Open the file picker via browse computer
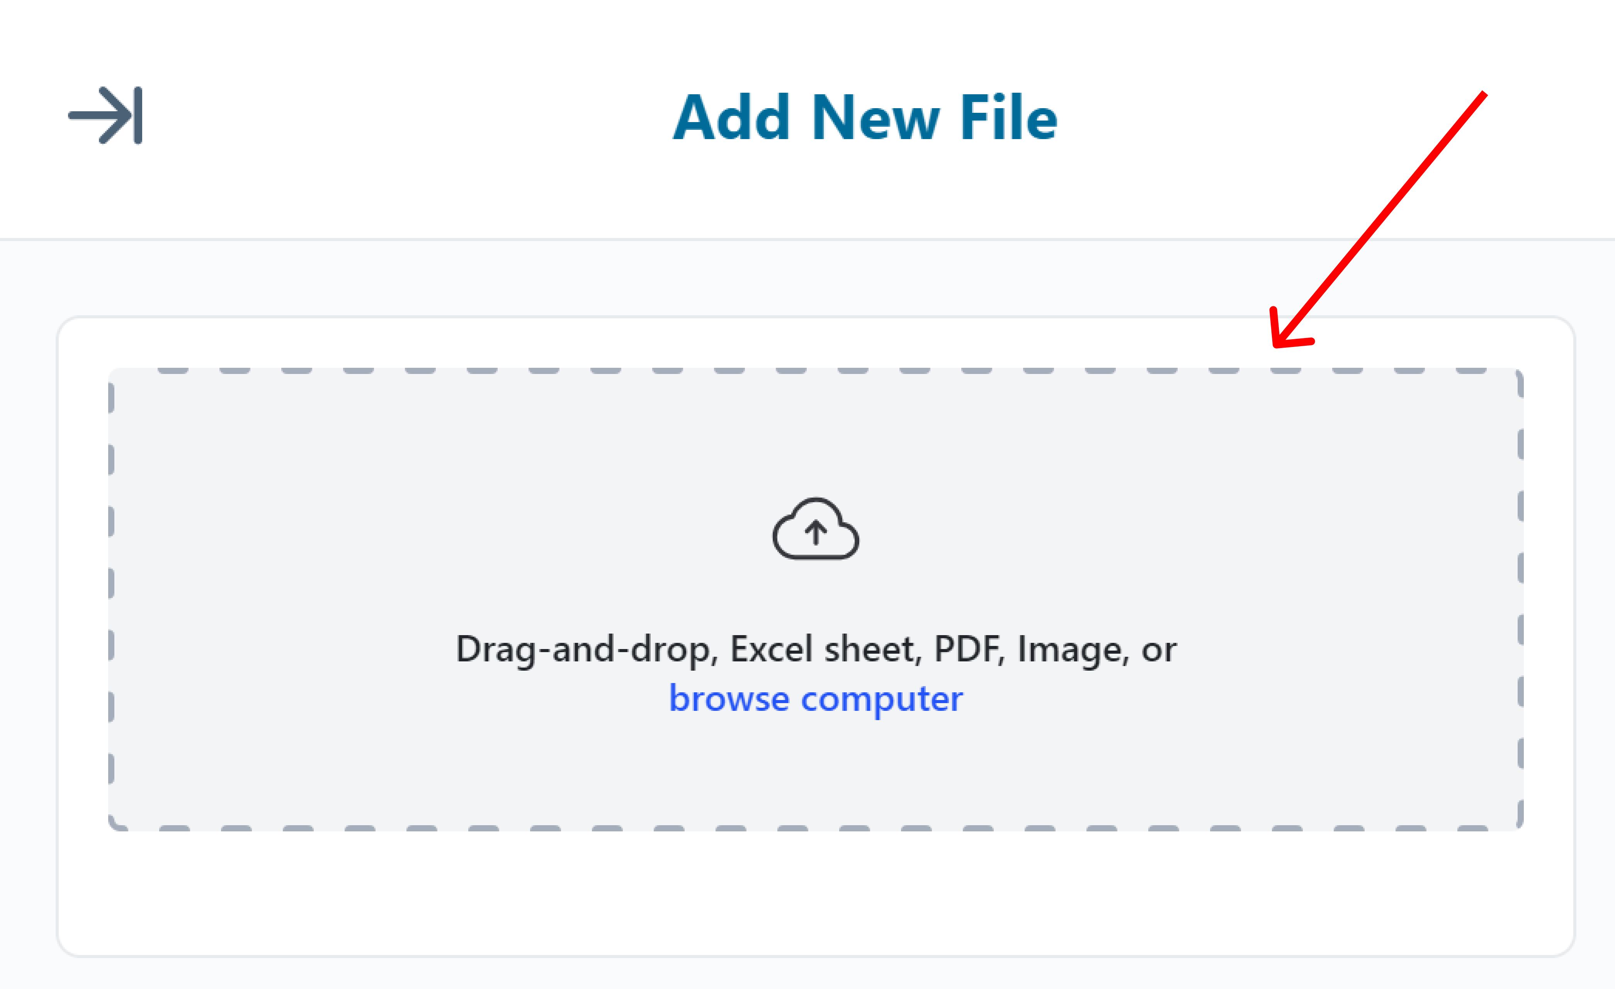 point(815,698)
